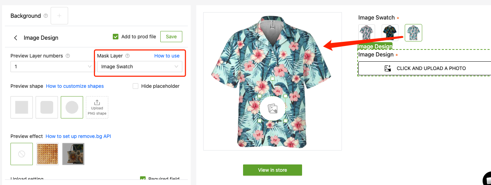Click the help icon next to Mask Layer
The height and width of the screenshot is (185, 491).
127,56
